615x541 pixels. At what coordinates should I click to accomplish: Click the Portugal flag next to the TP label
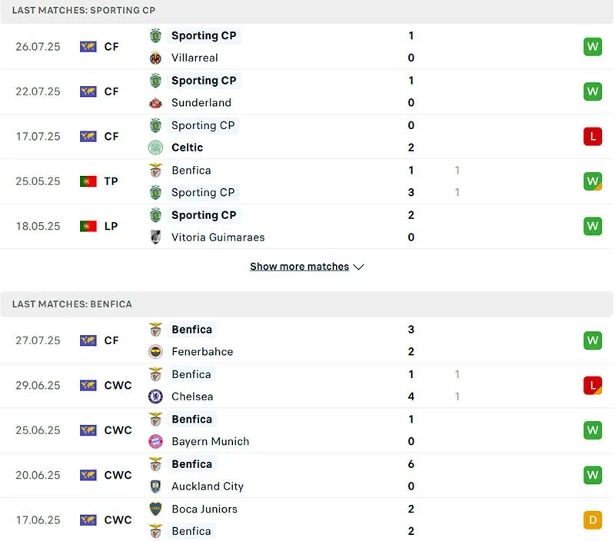point(87,181)
